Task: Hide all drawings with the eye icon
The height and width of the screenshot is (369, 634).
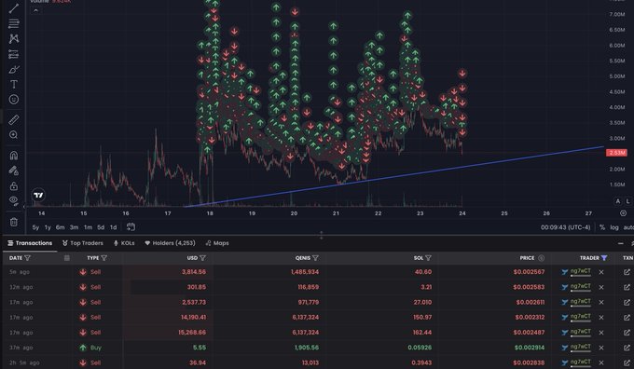Action: coord(14,201)
